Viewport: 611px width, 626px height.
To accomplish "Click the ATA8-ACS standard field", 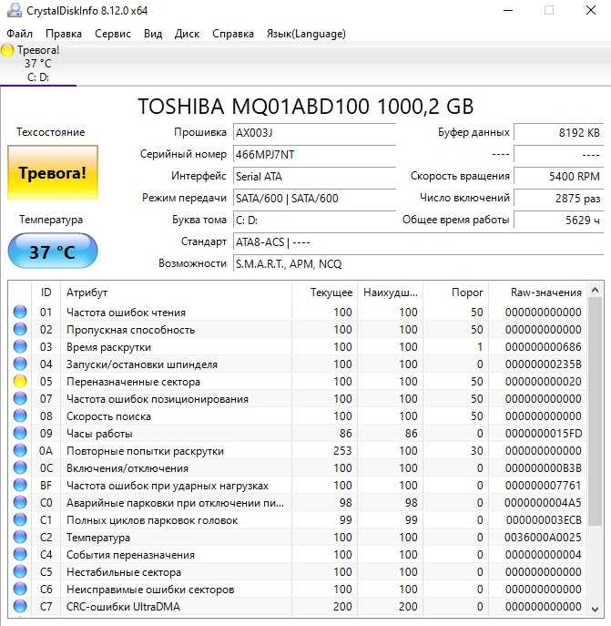I will pyautogui.click(x=418, y=242).
